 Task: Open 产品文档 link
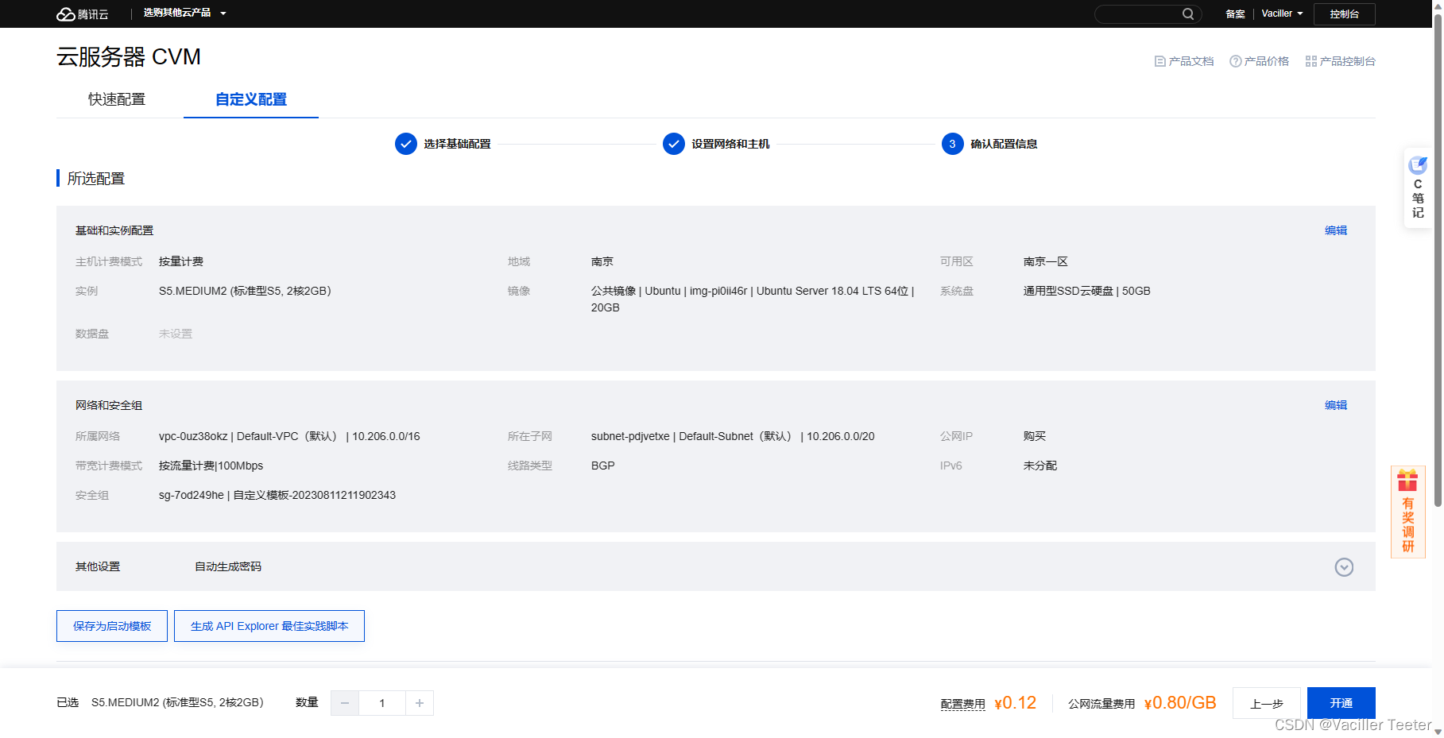1184,61
